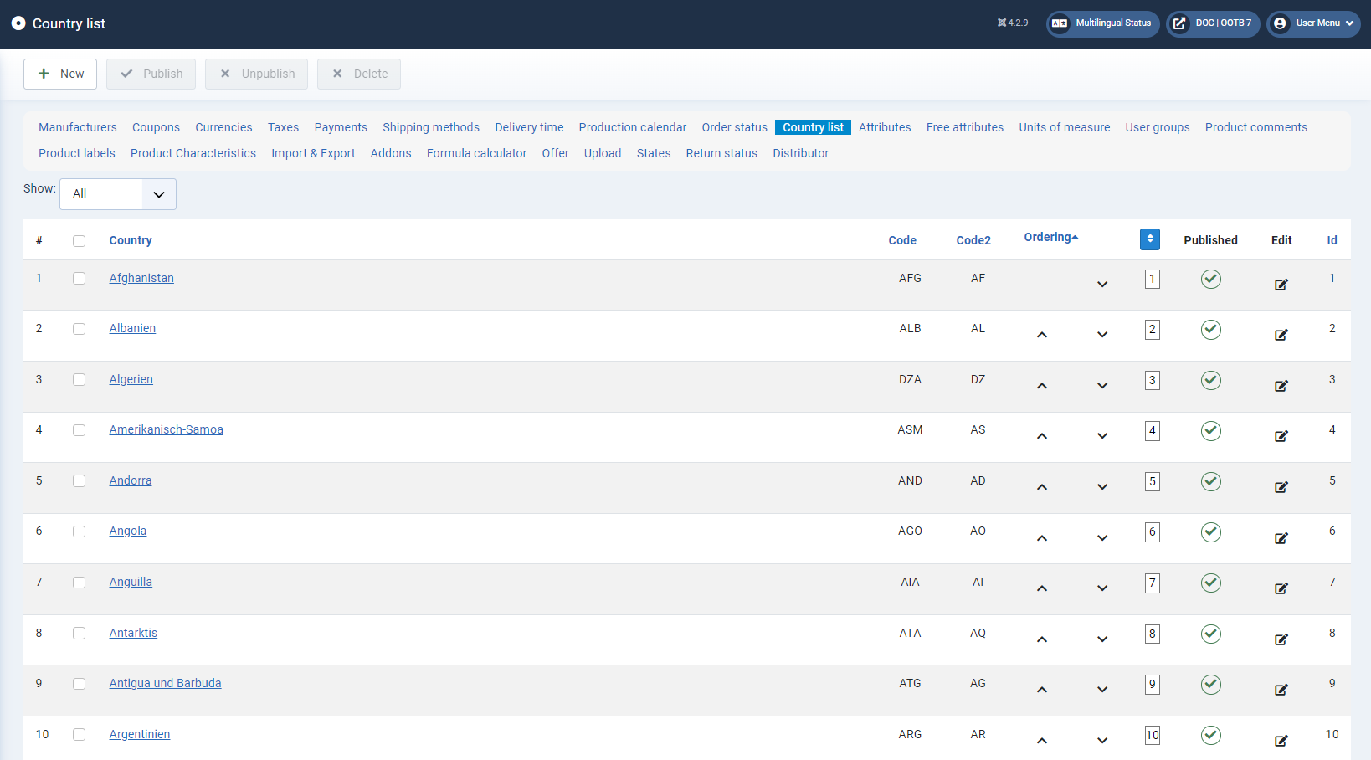Screen dimensions: 1371x760
Task: Check the Andorra row checkbox
Action: point(79,481)
